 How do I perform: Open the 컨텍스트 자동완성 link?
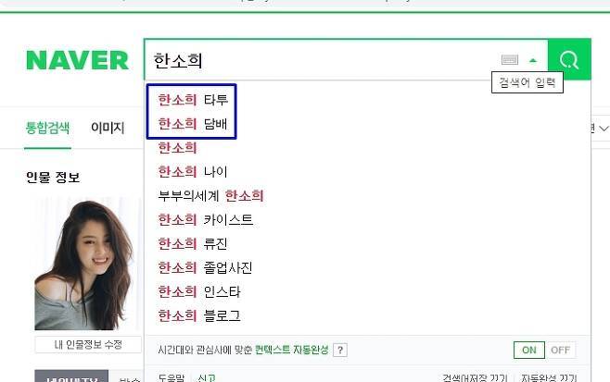click(x=291, y=351)
